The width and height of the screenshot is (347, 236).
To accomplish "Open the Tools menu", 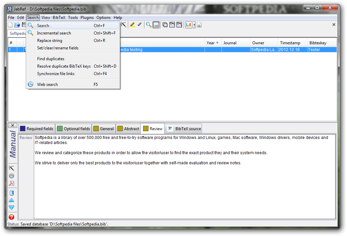I will [x=73, y=18].
